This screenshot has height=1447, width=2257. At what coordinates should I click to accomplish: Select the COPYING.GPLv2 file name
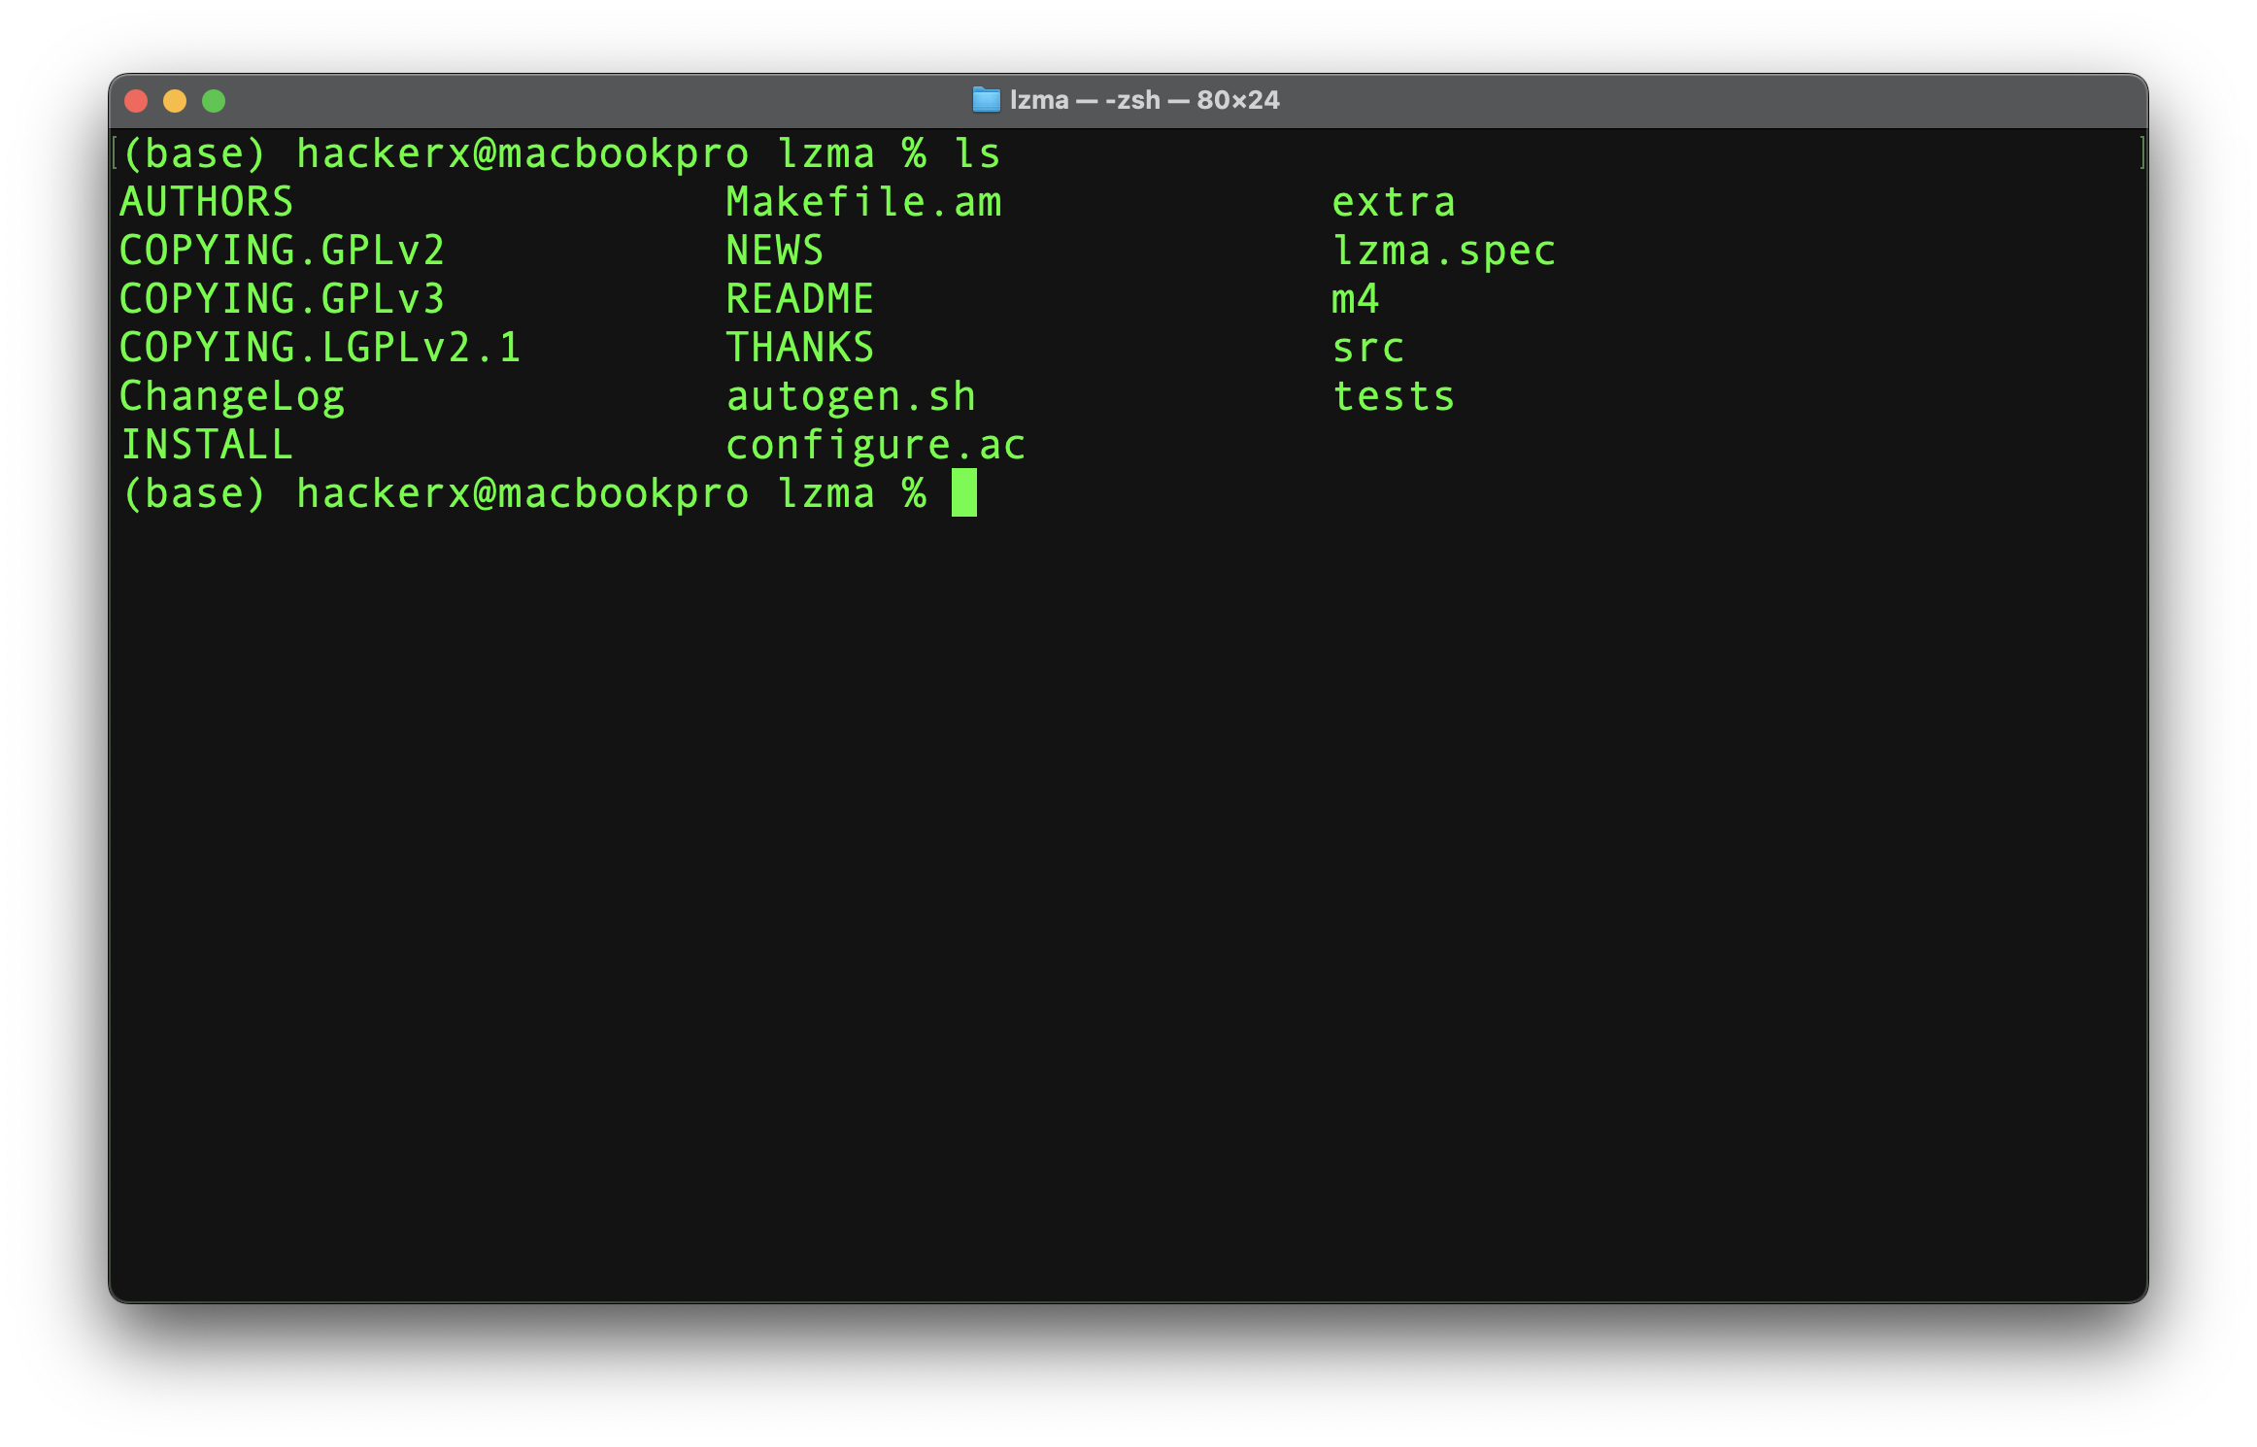(282, 251)
